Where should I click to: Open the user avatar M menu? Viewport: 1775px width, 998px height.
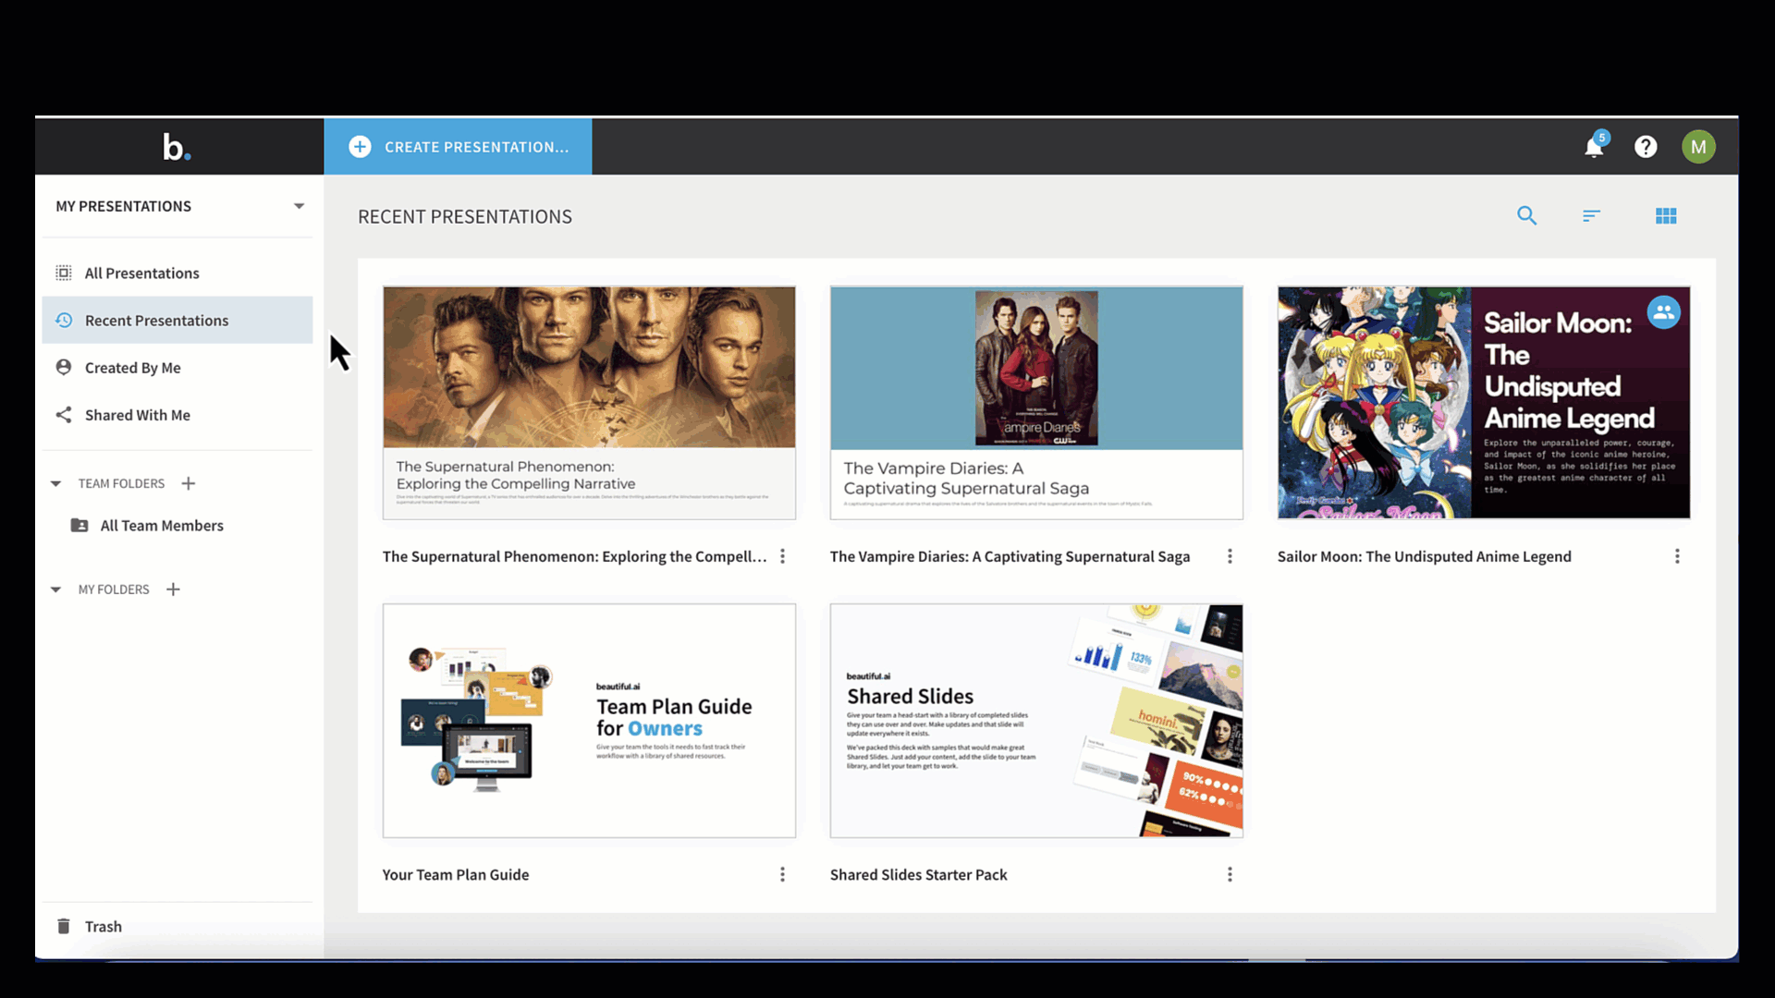[1698, 147]
